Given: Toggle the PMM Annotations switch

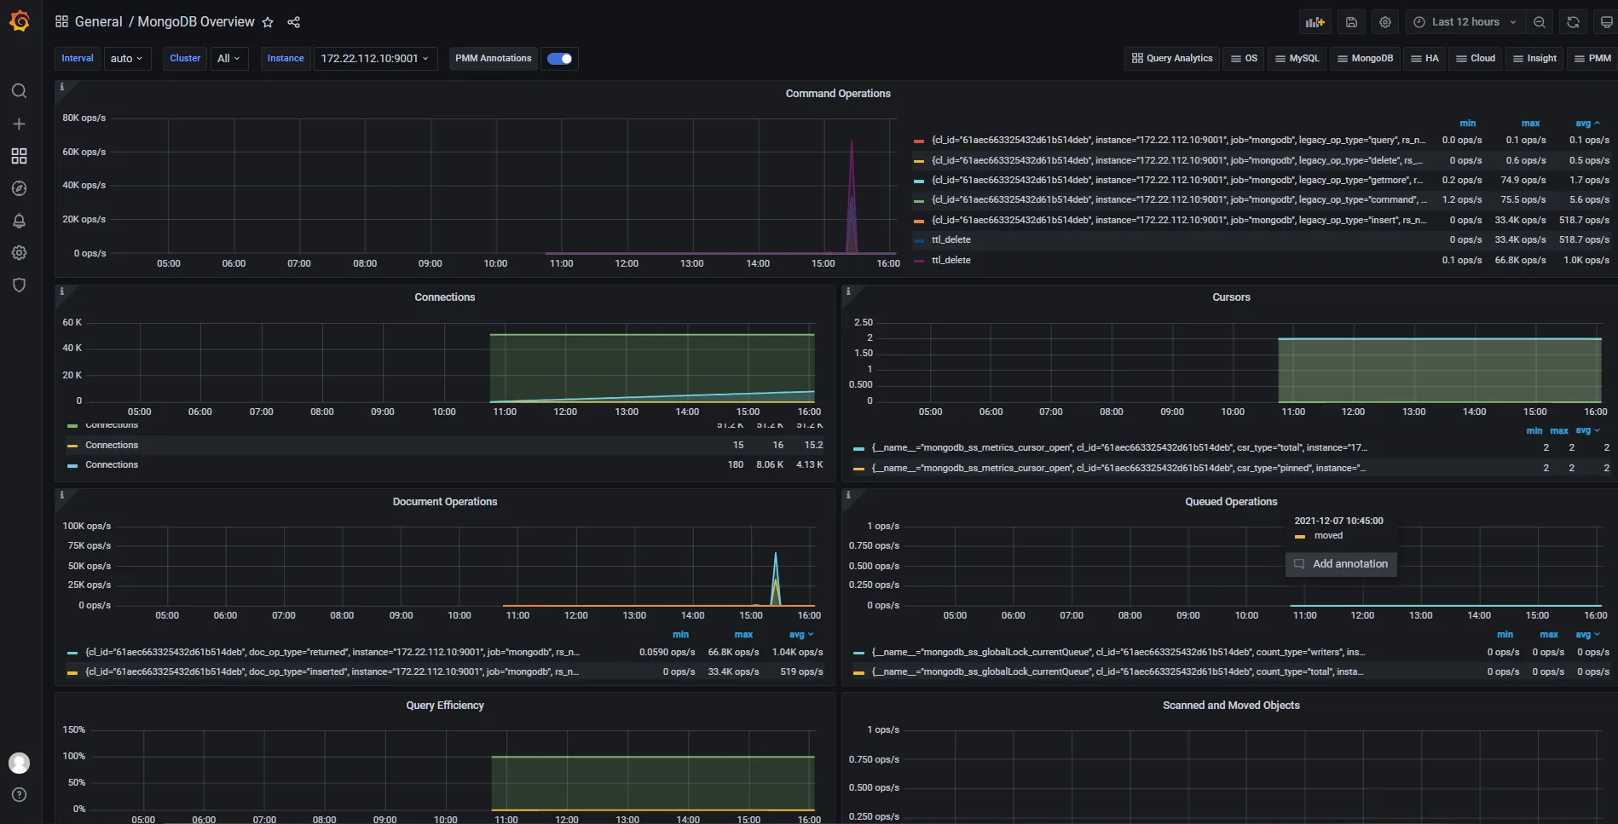Looking at the screenshot, I should [559, 59].
